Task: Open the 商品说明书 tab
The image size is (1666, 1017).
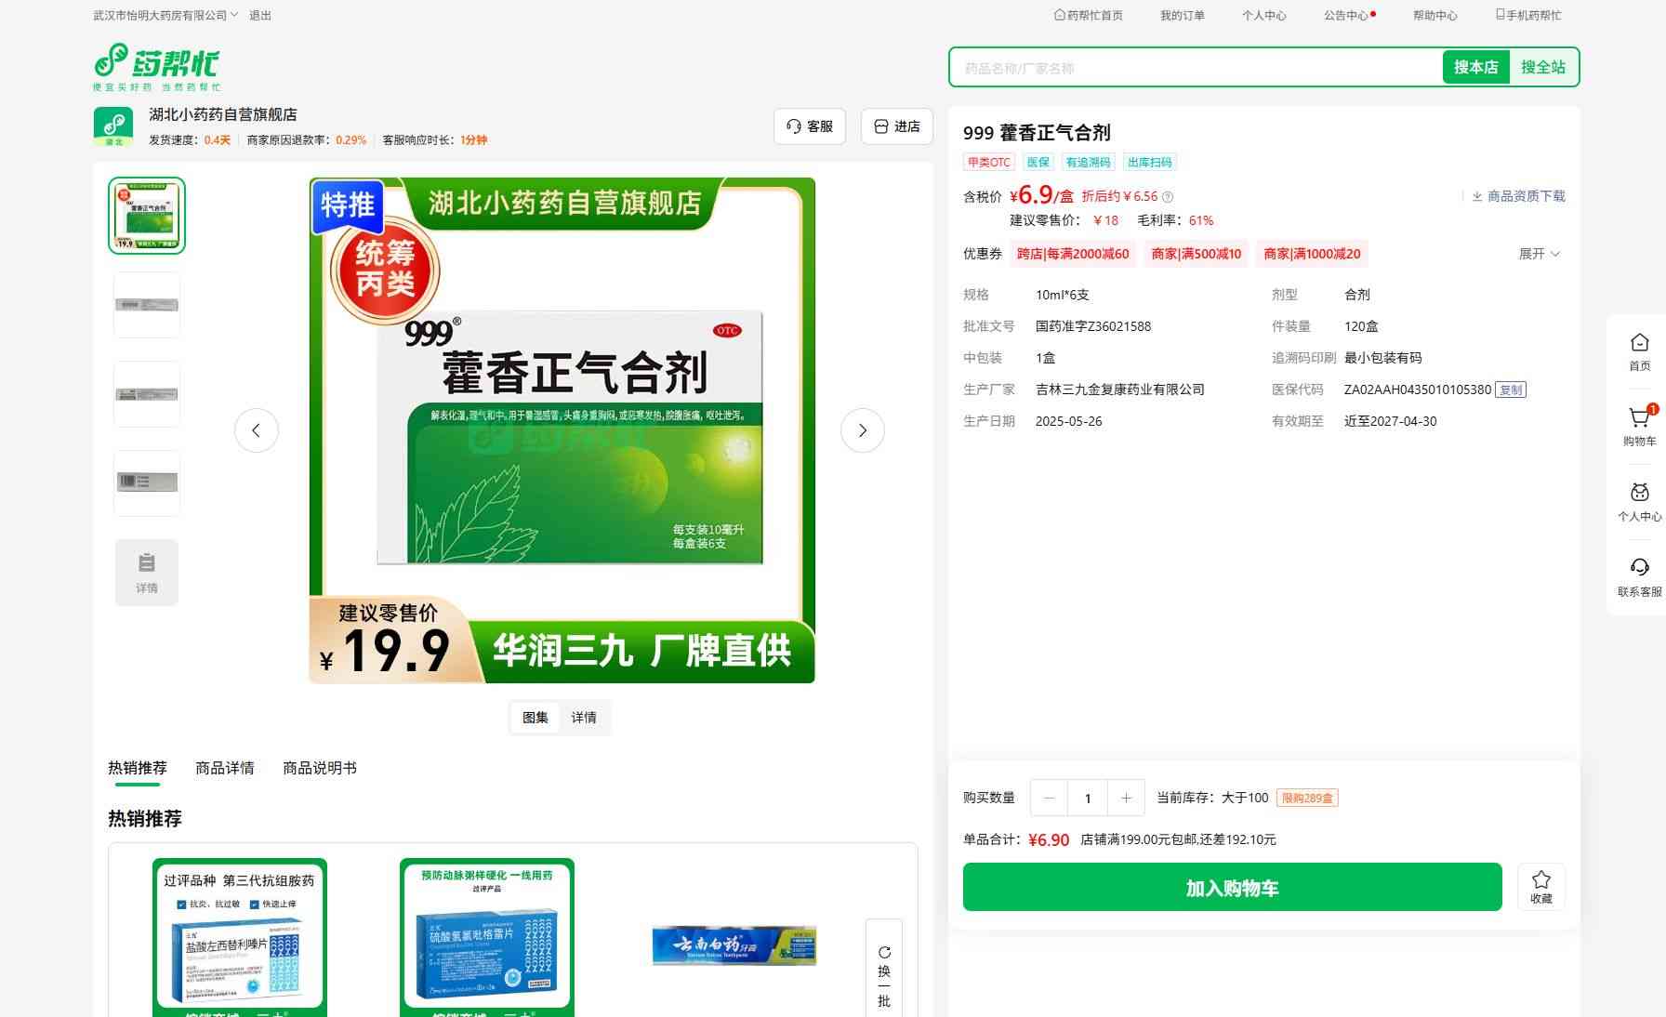Action: 320,768
